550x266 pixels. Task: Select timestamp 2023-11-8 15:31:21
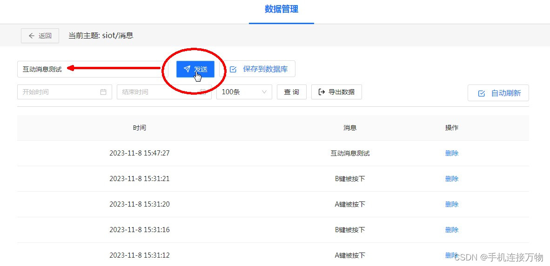point(140,179)
